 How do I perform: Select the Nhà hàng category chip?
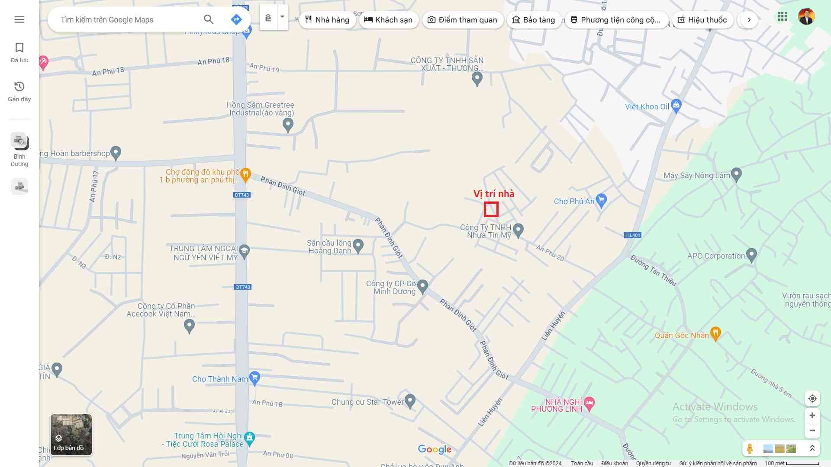[x=327, y=20]
